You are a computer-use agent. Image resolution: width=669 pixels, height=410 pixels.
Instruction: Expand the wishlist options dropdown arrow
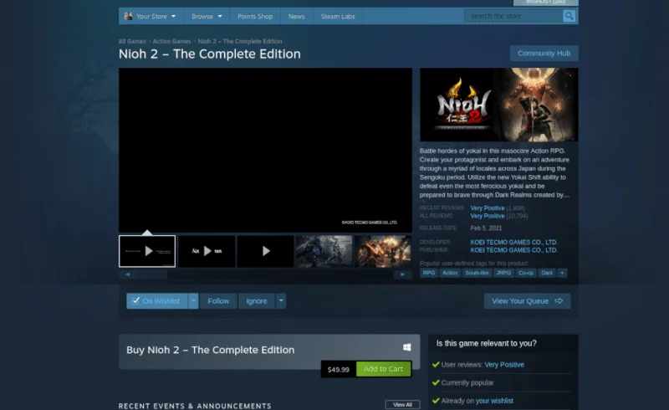tap(193, 301)
